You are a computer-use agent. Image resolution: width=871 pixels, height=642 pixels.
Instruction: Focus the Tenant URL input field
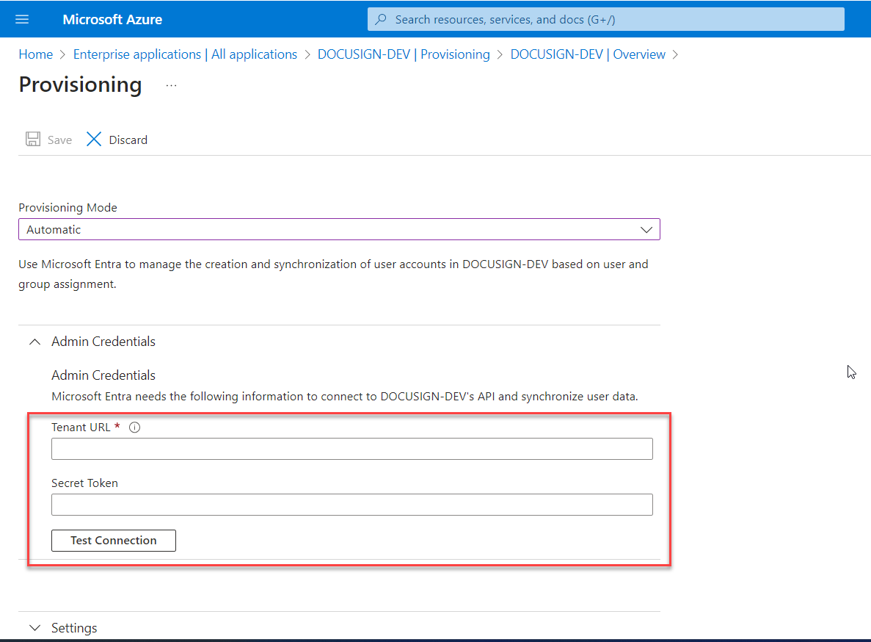tap(351, 448)
